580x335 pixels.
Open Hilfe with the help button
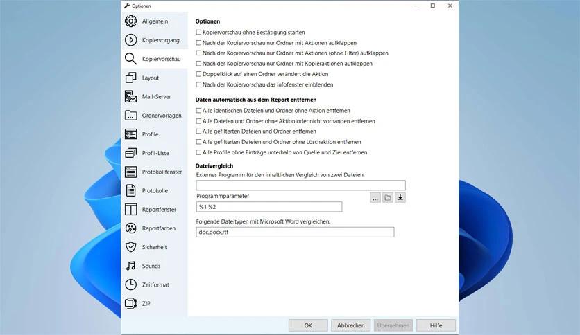(x=436, y=325)
